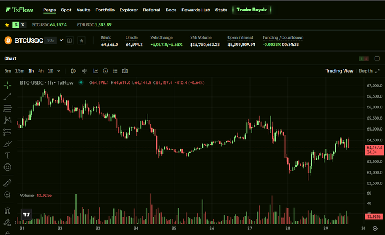The image size is (385, 235).
Task: Select the brush drawing tool
Action: click(7, 144)
